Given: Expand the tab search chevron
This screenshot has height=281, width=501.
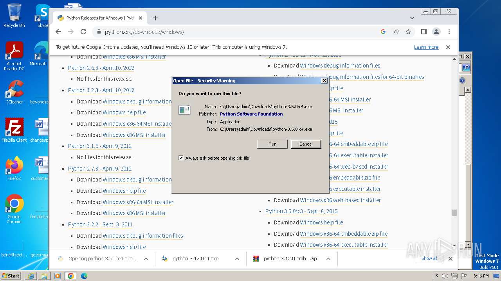Looking at the screenshot, I should [412, 18].
